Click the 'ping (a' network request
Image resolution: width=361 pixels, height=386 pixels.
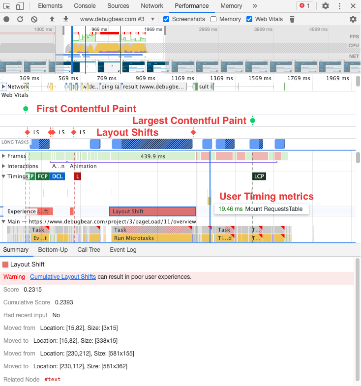[x=110, y=87]
